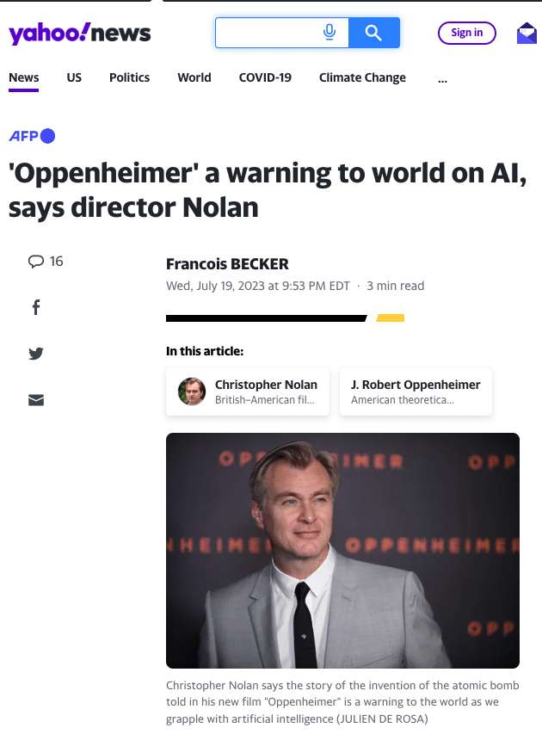The image size is (542, 734).
Task: Click the AFP source logo
Action: [32, 136]
